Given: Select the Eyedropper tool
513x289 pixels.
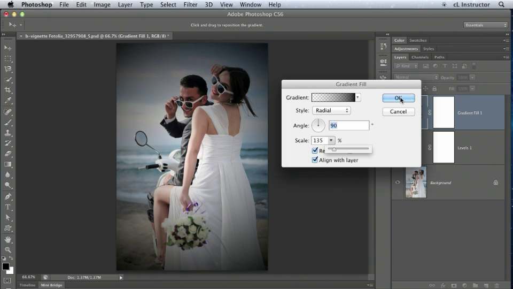Looking at the screenshot, I should tap(8, 101).
